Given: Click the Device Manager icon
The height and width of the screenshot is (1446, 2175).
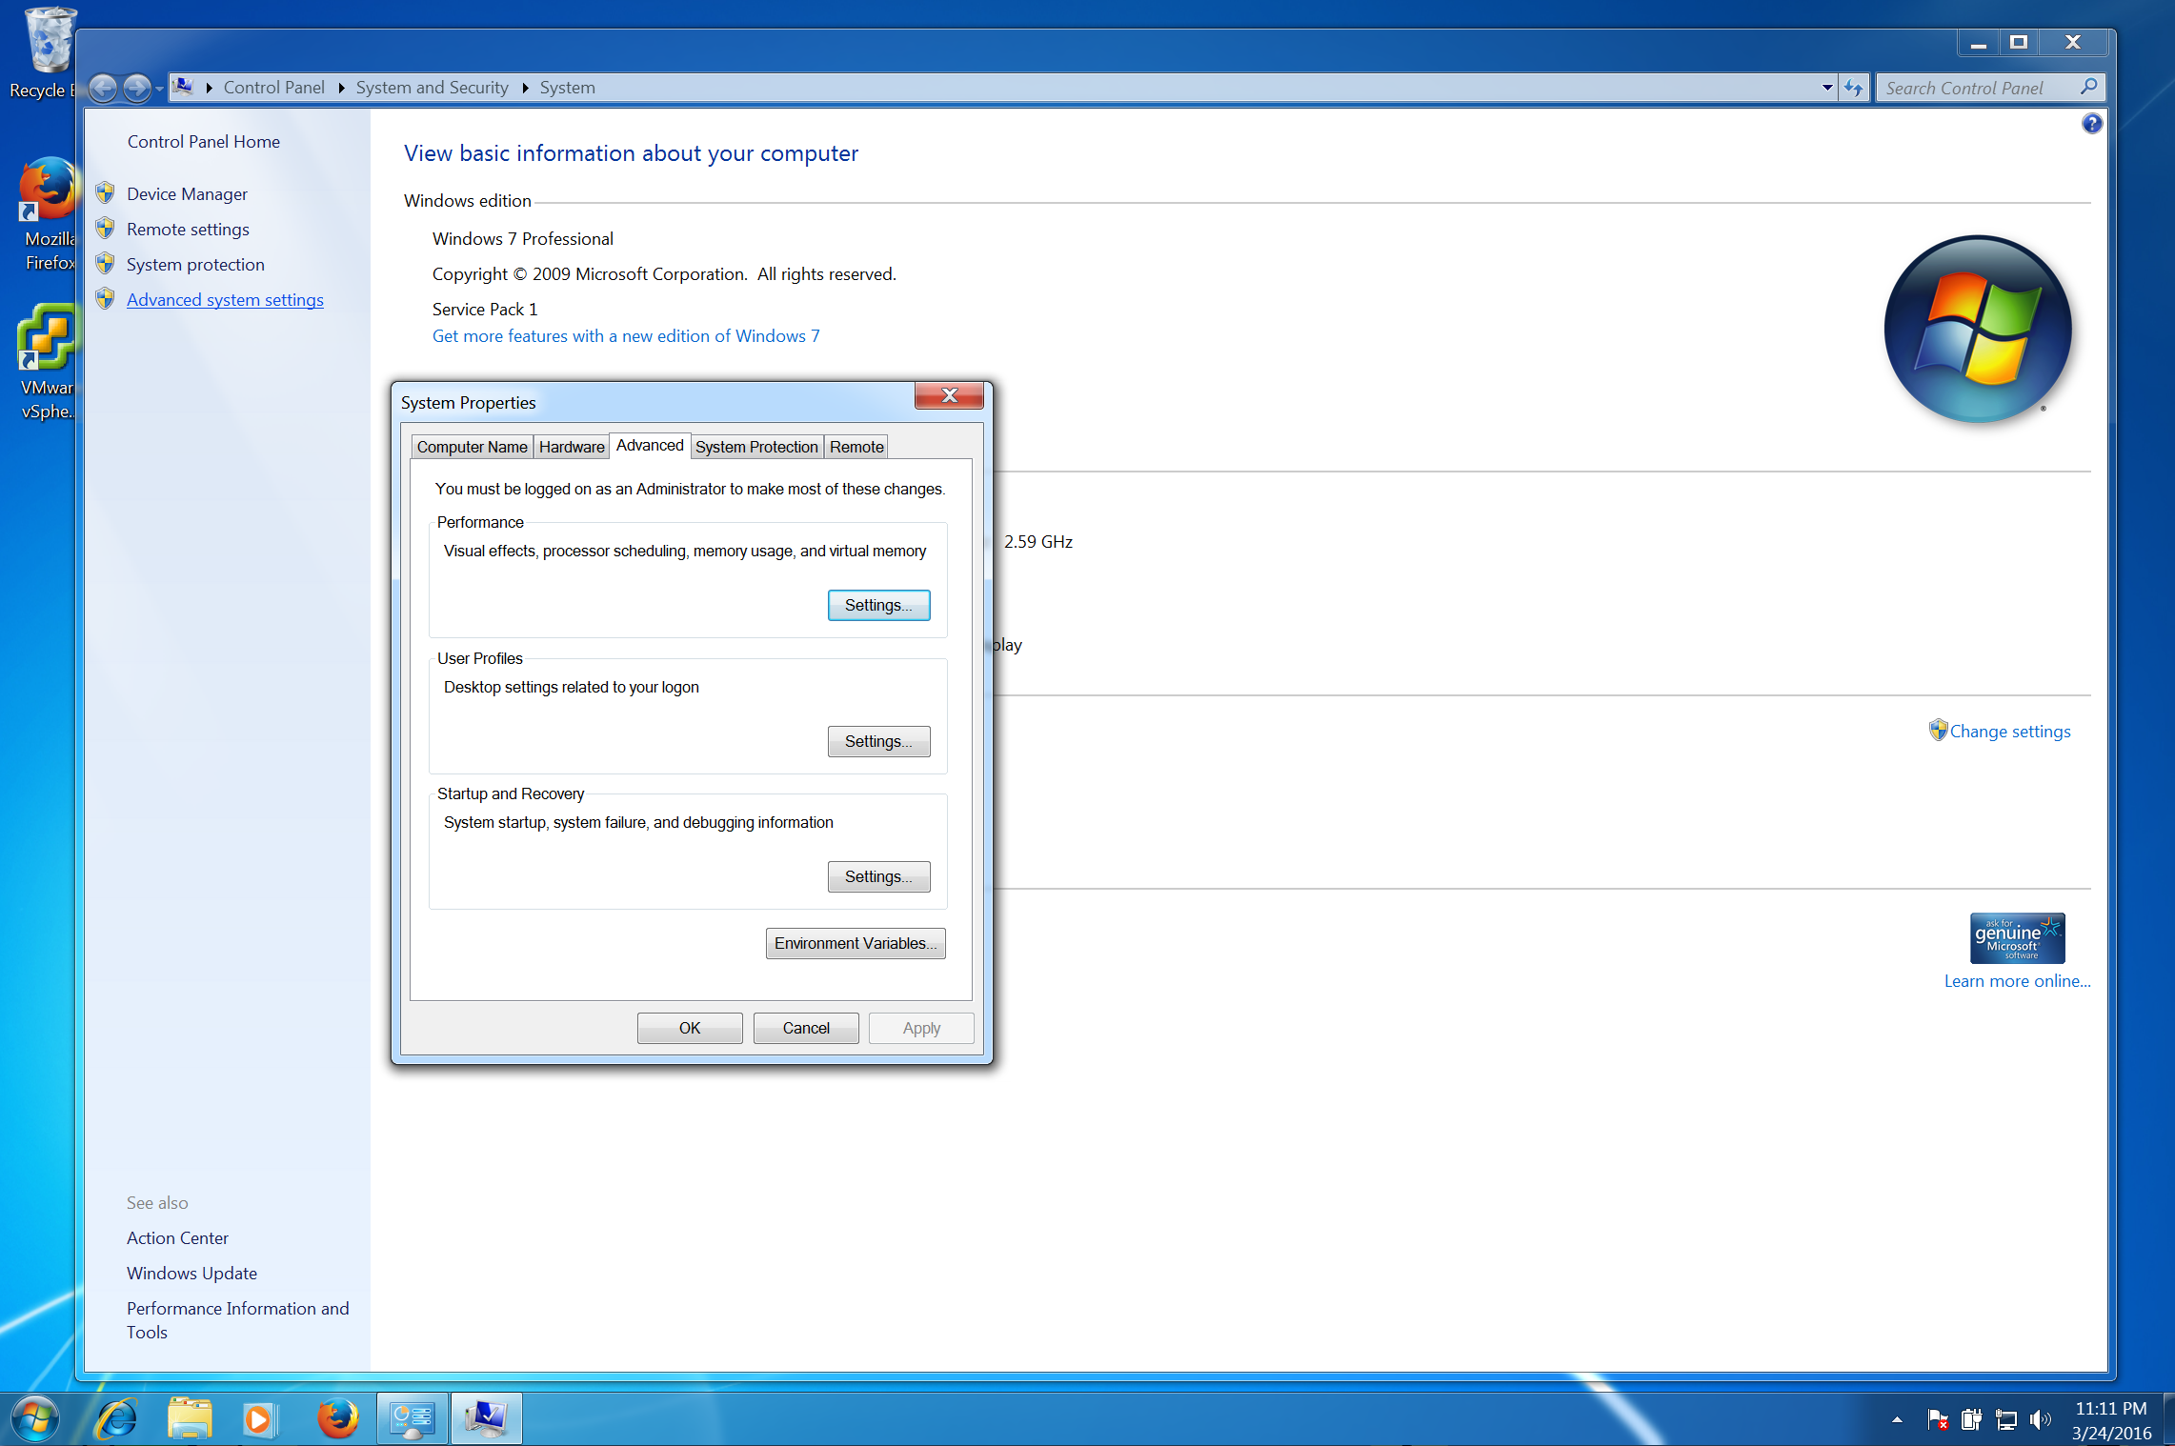Looking at the screenshot, I should [105, 192].
